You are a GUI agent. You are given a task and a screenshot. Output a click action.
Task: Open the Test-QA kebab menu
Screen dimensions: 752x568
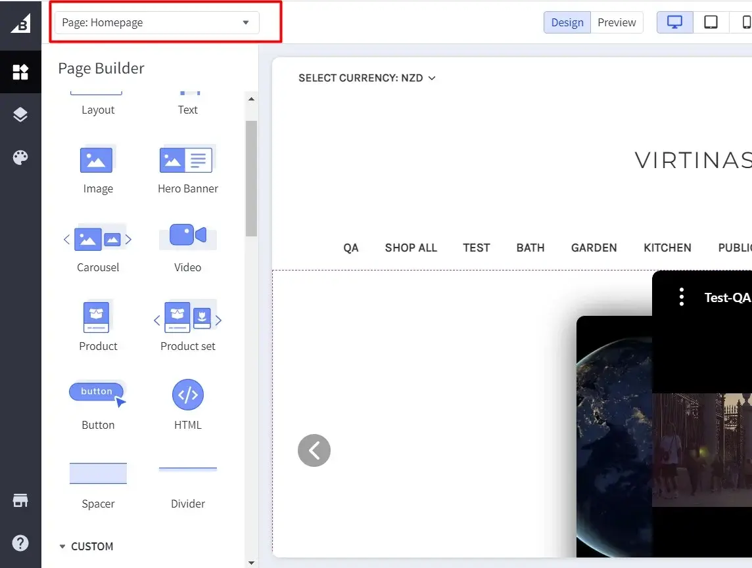pos(681,297)
